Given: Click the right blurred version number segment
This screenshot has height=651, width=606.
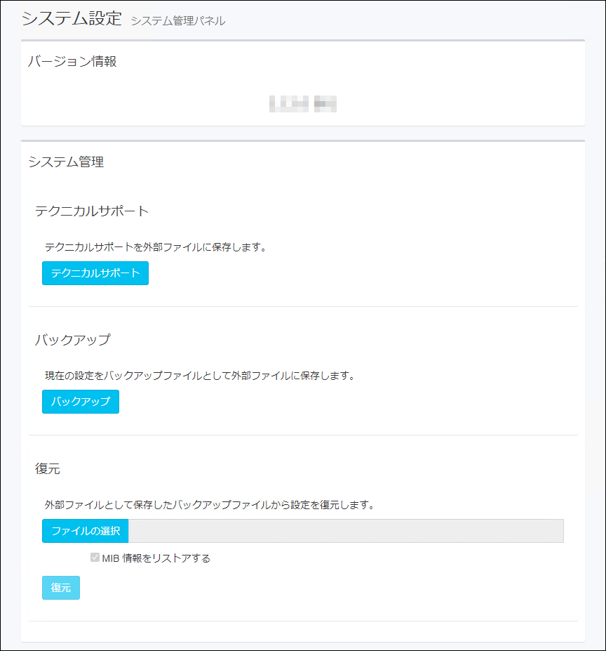Looking at the screenshot, I should point(325,105).
